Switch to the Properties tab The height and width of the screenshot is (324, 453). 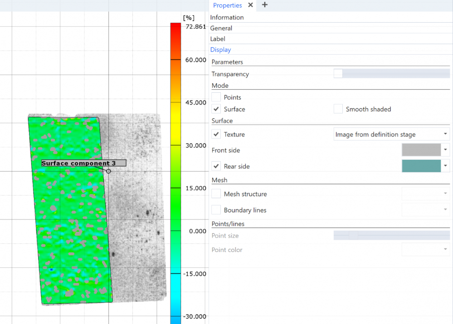pos(227,5)
